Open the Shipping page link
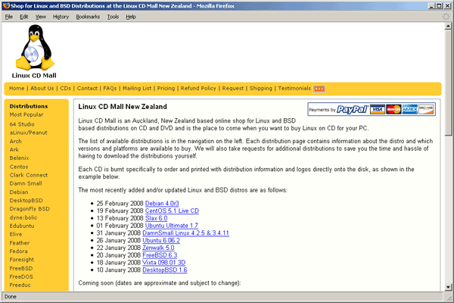This screenshot has height=303, width=454. (260, 88)
